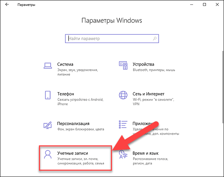Maximize the Параметры window

point(205,4)
